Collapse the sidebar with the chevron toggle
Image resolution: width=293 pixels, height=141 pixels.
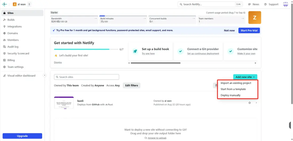click(45, 75)
